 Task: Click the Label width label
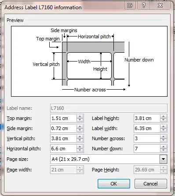[105, 128]
